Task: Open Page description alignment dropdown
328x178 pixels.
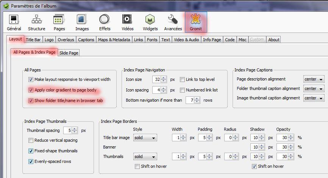Action: pyautogui.click(x=314, y=79)
